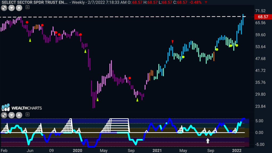Click the Jun label on the time axis
Image resolution: width=272 pixels, height=153 pixels.
(30, 151)
